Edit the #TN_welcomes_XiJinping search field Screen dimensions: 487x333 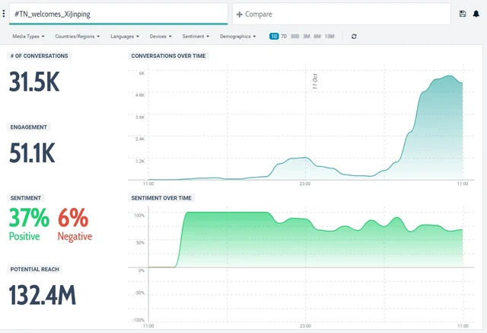(119, 14)
